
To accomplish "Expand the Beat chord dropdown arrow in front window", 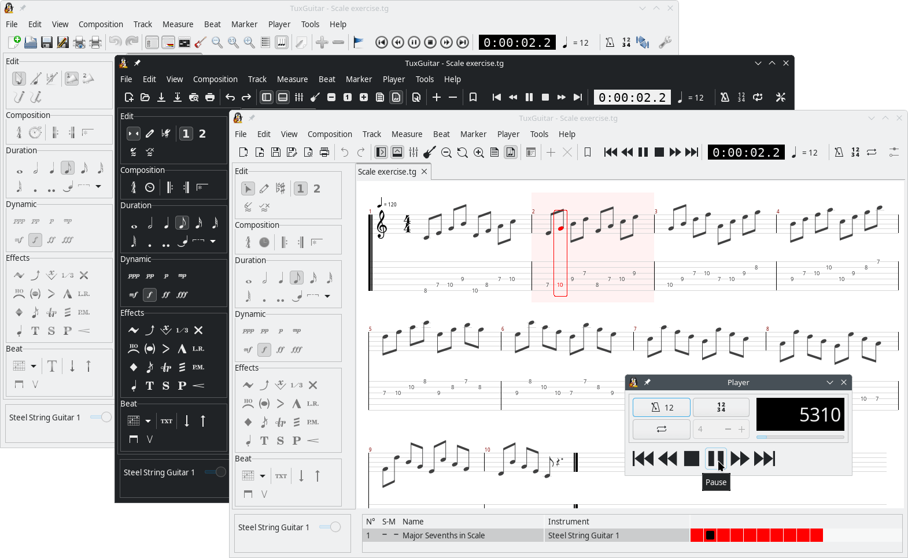I will click(x=263, y=476).
